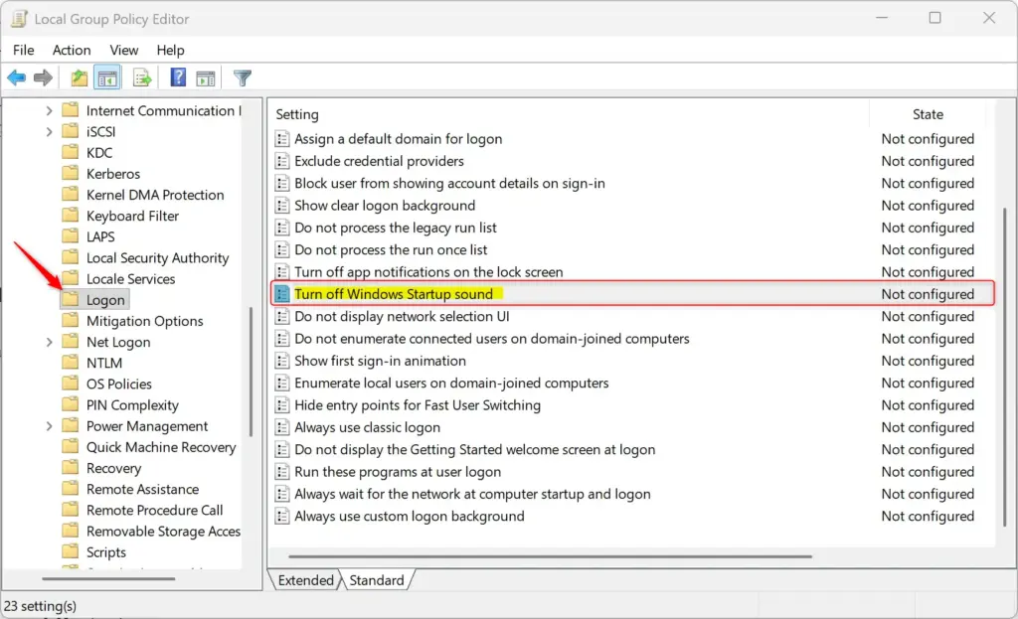Select Enumerate local users on domain-joined computers
Viewport: 1018px width, 619px height.
[451, 383]
